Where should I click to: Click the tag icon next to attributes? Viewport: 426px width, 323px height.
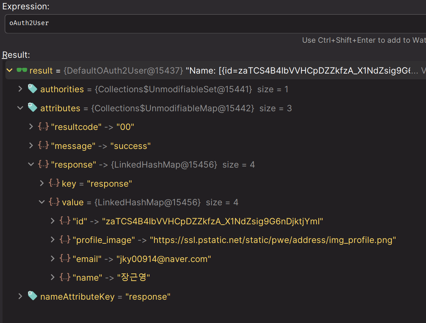click(x=33, y=108)
